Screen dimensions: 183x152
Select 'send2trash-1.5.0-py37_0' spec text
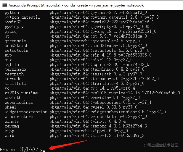120,46
